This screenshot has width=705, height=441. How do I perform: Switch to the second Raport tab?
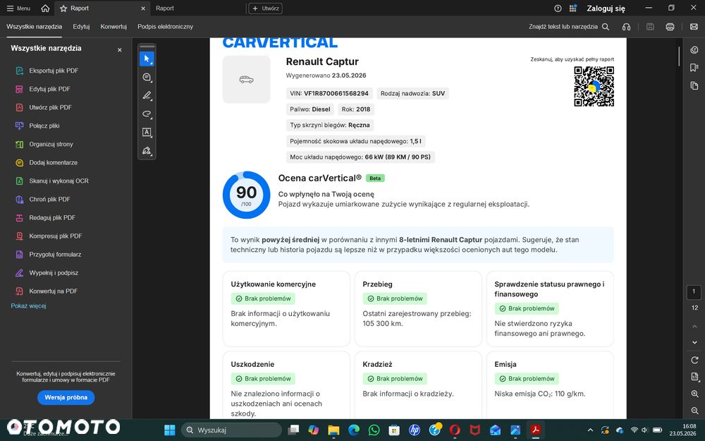[x=164, y=8]
